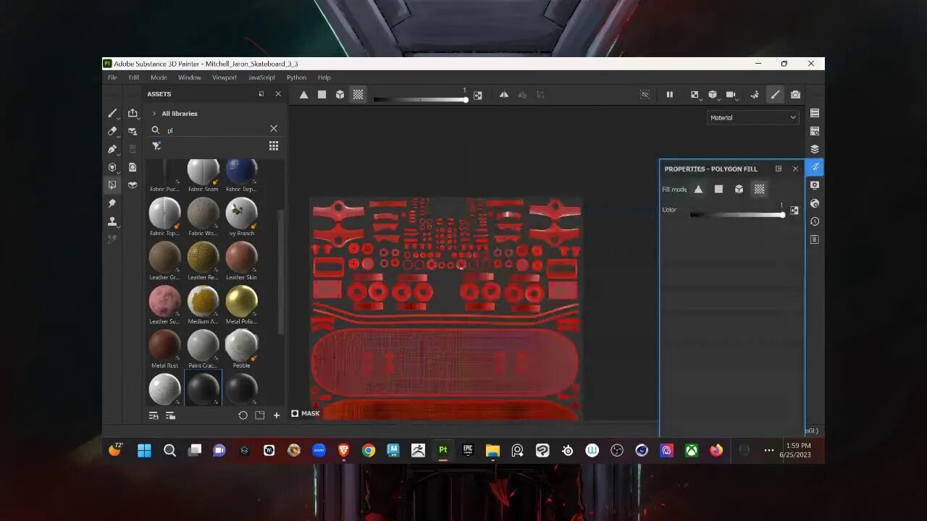Choose mesh Fill mode in Properties panel
Screen dimensions: 927x521
pos(739,189)
